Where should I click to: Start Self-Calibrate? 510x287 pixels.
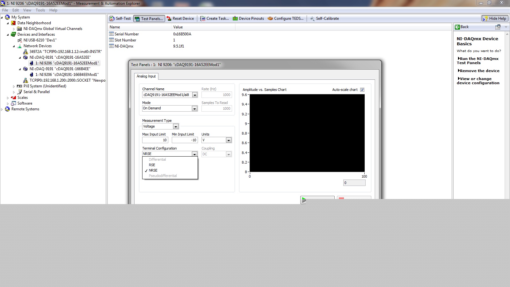324,18
